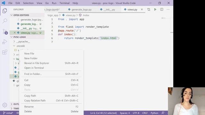Select language mode Python in status bar
This screenshot has width=205, height=115.
(154, 113)
